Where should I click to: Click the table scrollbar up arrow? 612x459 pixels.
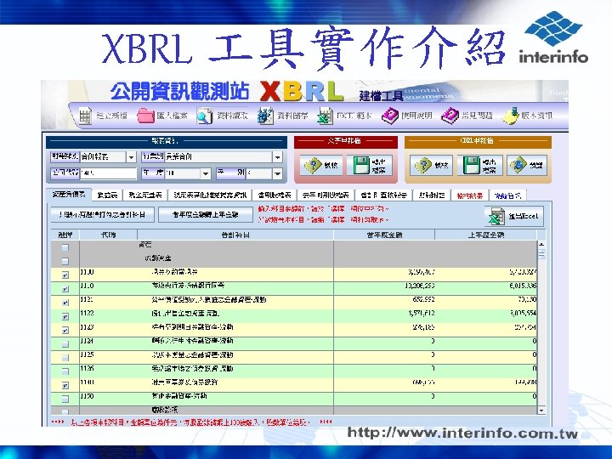click(x=541, y=245)
